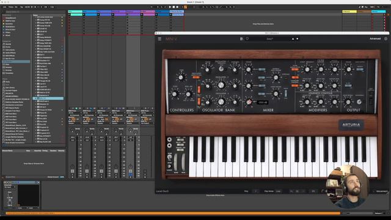Click Oscillator 3 waveform knob
The height and width of the screenshot is (220, 391).
[235, 102]
